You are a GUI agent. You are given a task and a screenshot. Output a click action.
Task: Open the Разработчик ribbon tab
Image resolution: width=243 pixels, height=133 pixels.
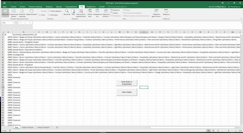point(91,7)
